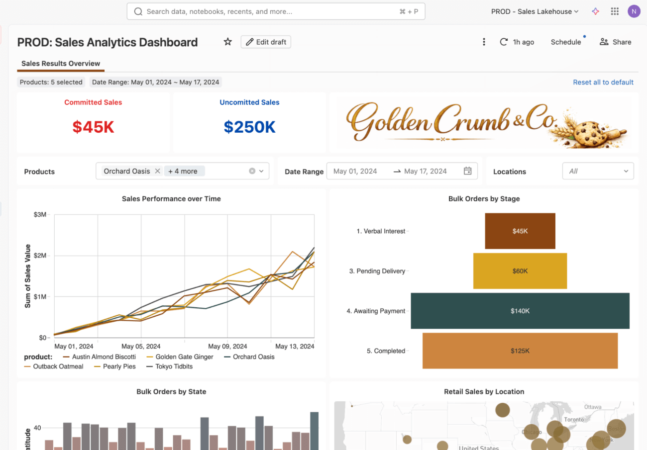This screenshot has height=450, width=647.
Task: Open the AI assistant sparkle icon
Action: 595,11
